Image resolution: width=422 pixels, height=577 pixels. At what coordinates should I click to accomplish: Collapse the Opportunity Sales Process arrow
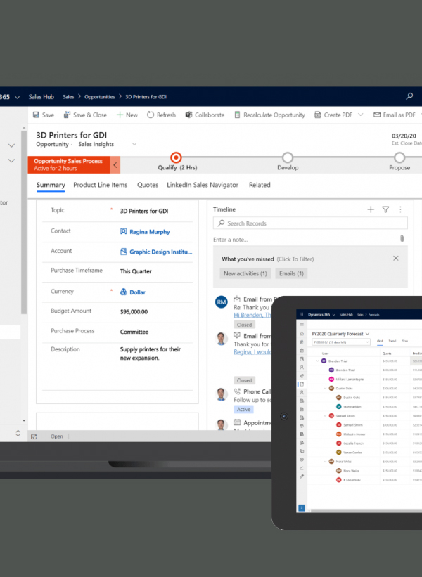point(115,165)
